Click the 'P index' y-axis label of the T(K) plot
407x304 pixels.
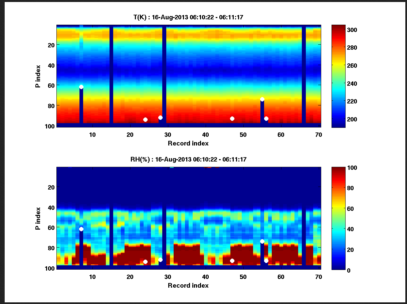(x=38, y=76)
